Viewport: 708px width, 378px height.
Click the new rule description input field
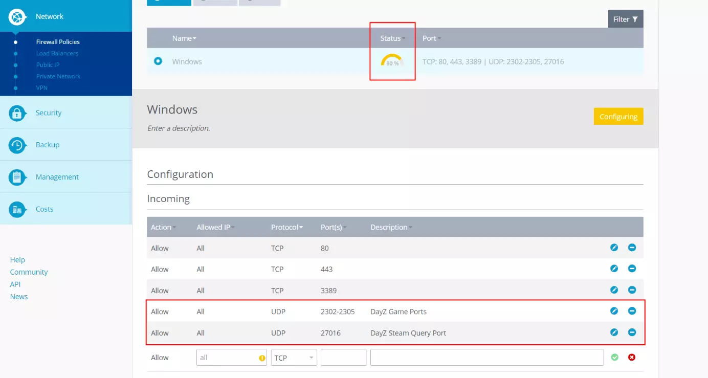coord(487,358)
